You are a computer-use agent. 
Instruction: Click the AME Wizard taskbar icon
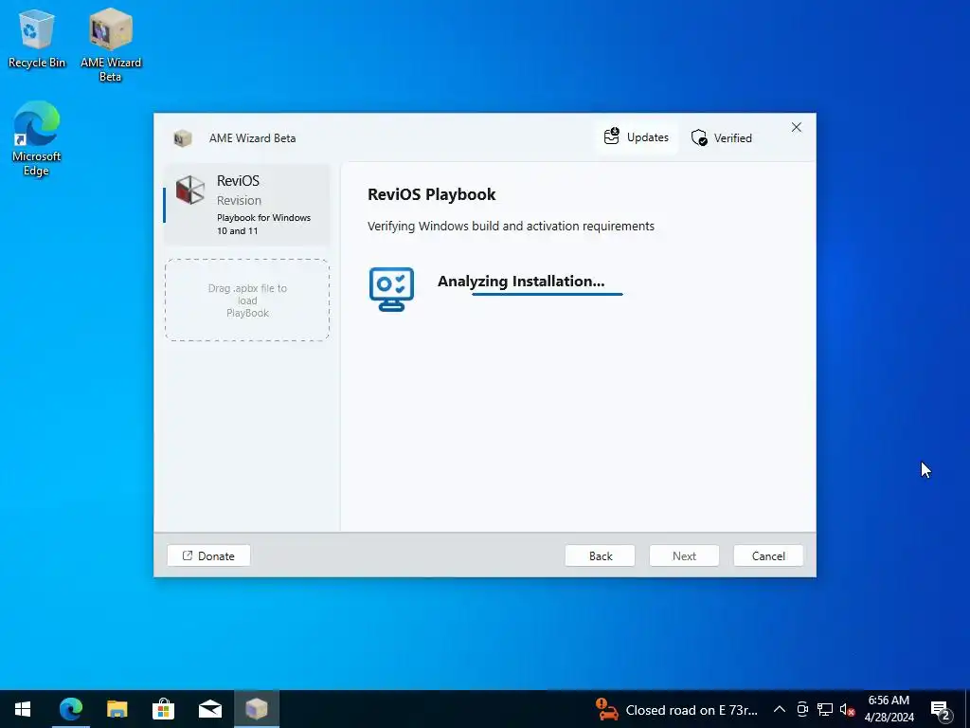(257, 709)
